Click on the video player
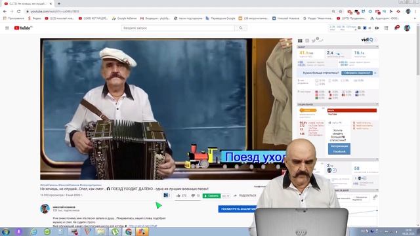 [x=166, y=109]
